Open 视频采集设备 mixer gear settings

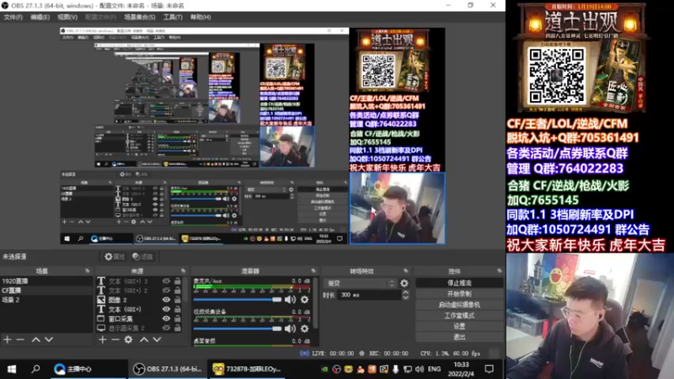[x=304, y=328]
